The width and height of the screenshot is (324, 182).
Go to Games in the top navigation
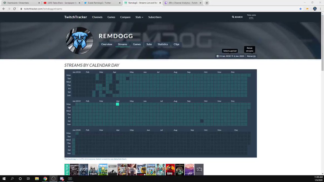click(111, 17)
